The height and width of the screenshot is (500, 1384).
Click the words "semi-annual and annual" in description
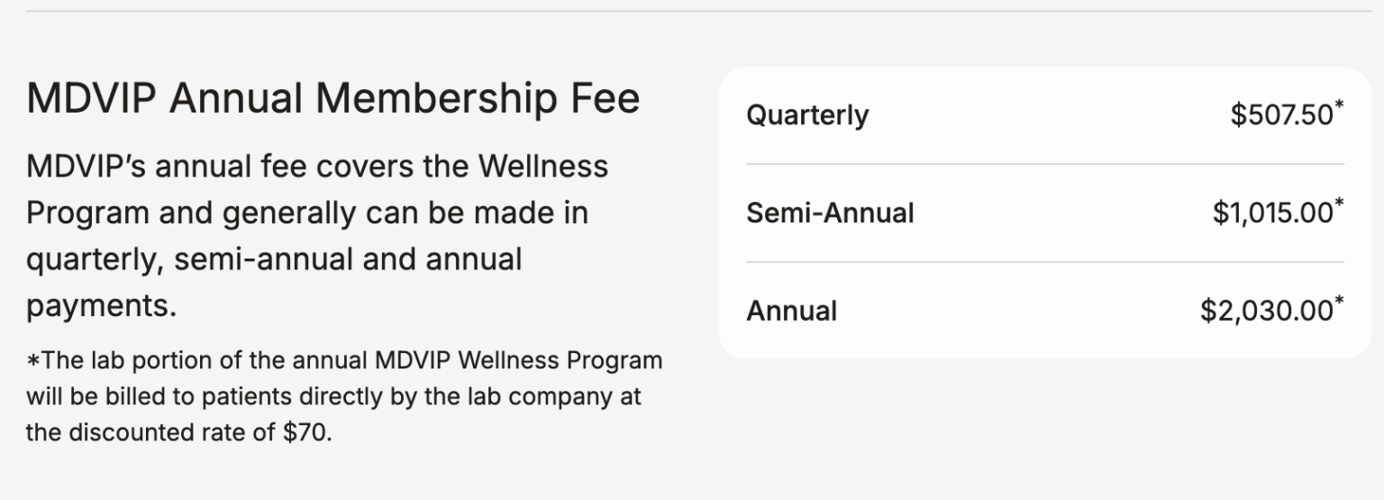[348, 260]
